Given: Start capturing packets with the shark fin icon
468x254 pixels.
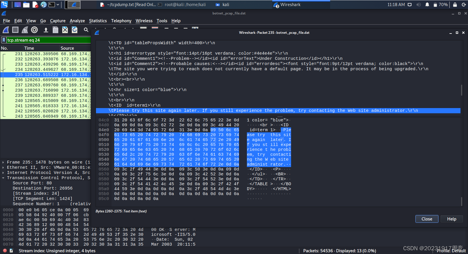Looking at the screenshot, I should tap(6, 30).
